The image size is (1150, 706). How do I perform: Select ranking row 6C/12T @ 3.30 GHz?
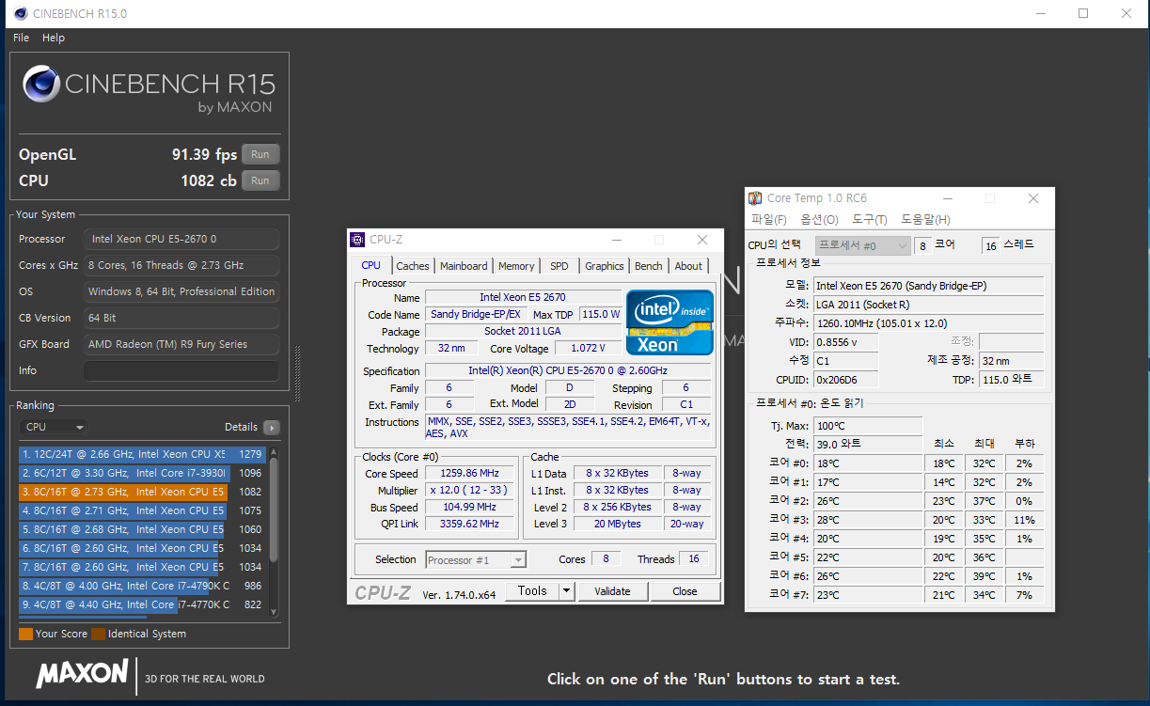point(143,473)
